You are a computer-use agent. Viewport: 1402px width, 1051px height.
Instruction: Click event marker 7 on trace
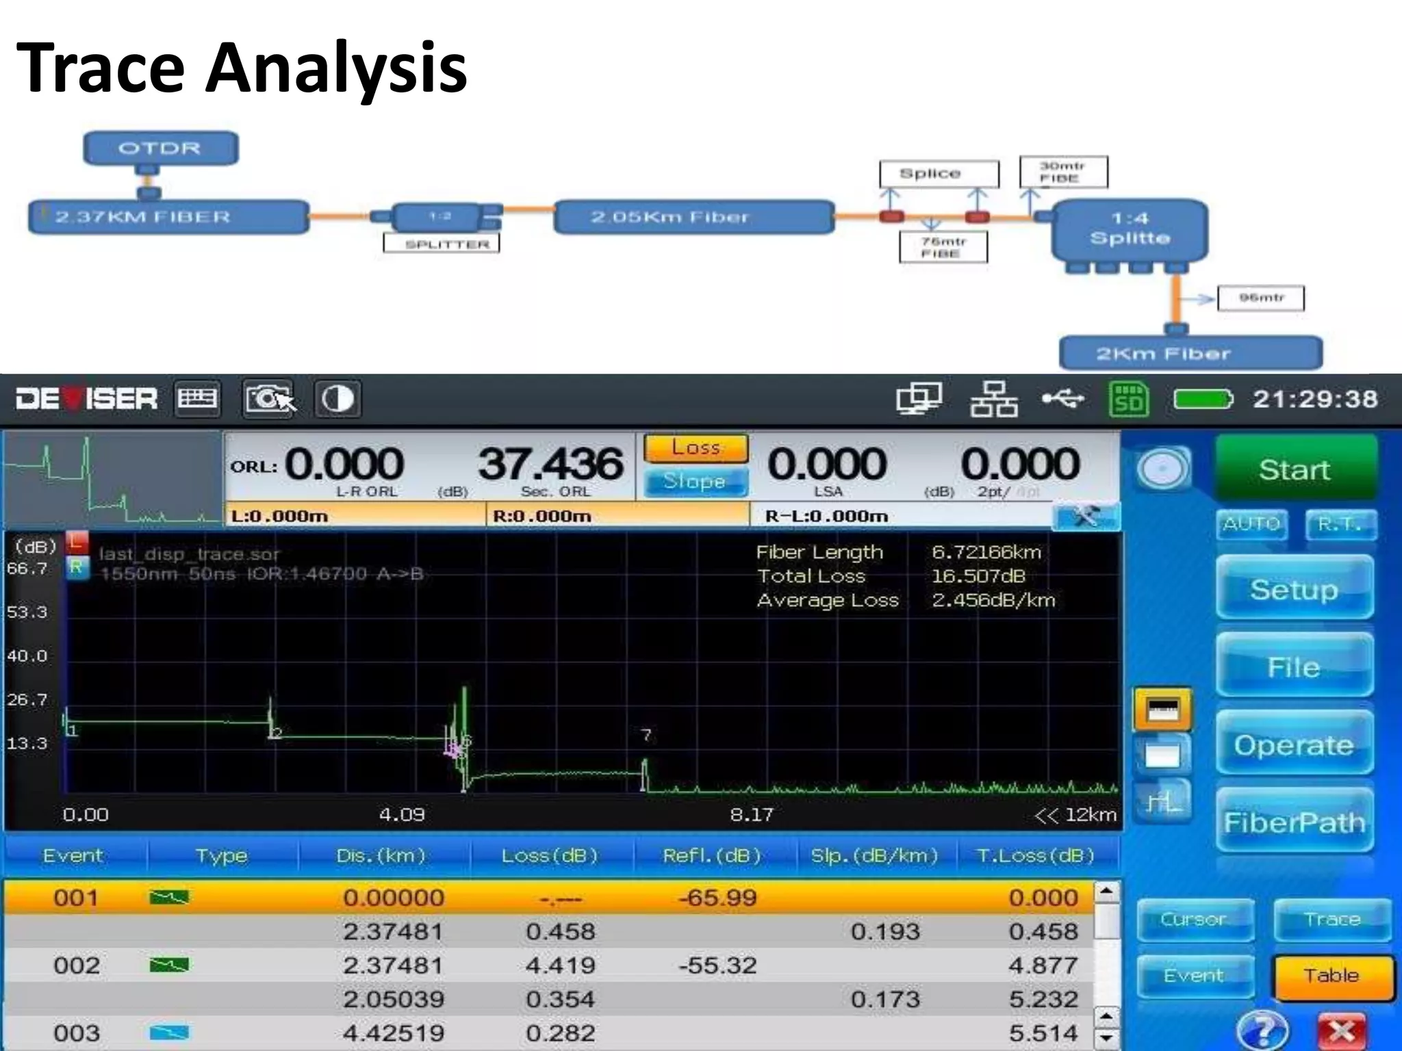(646, 735)
